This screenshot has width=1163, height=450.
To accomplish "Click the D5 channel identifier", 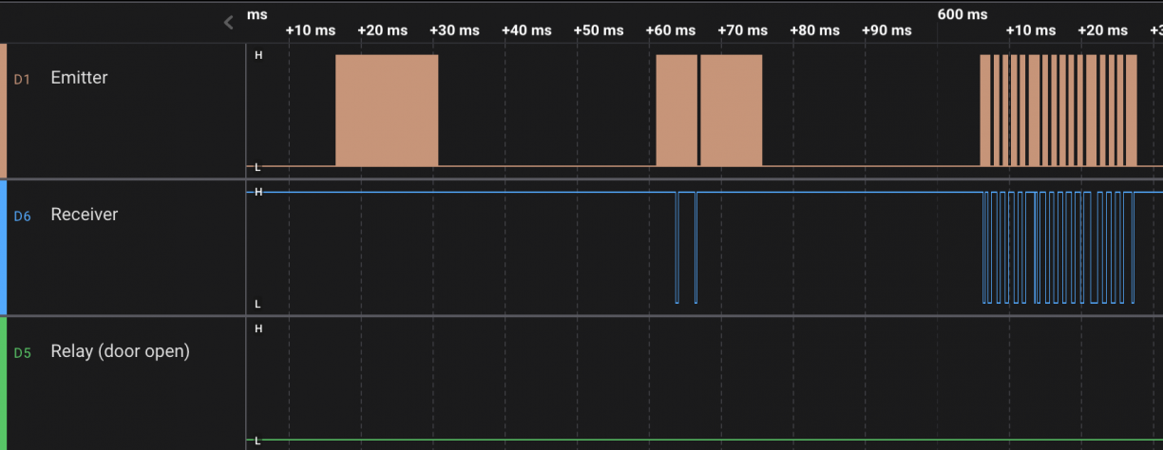I will [22, 353].
